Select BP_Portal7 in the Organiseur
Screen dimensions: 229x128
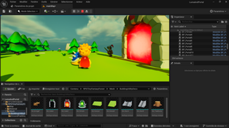pyautogui.click(x=187, y=43)
